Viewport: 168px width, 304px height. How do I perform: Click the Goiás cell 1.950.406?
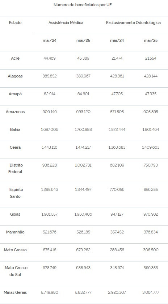[83, 215]
